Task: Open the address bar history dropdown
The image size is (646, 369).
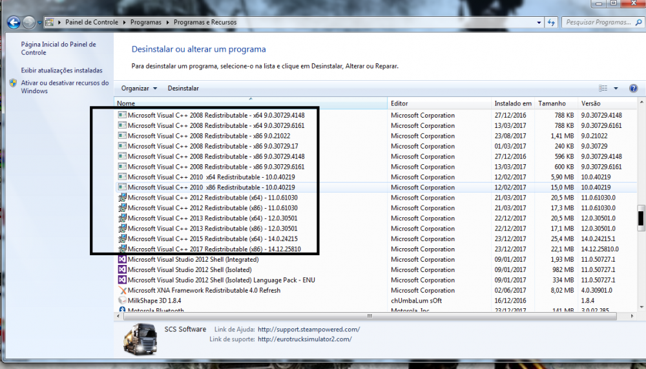Action: click(x=539, y=23)
